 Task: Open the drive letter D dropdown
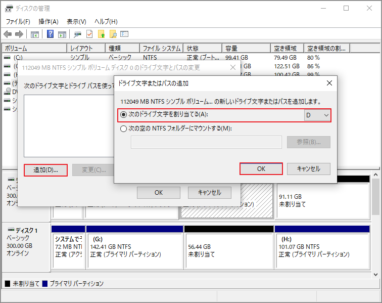pos(317,115)
